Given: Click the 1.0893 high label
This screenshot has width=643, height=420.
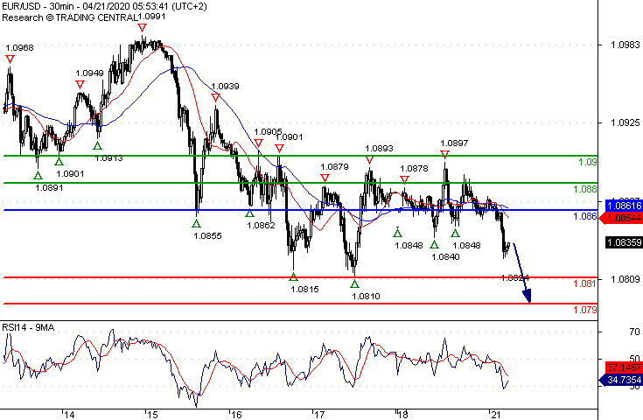Looking at the screenshot, I should click(x=379, y=148).
